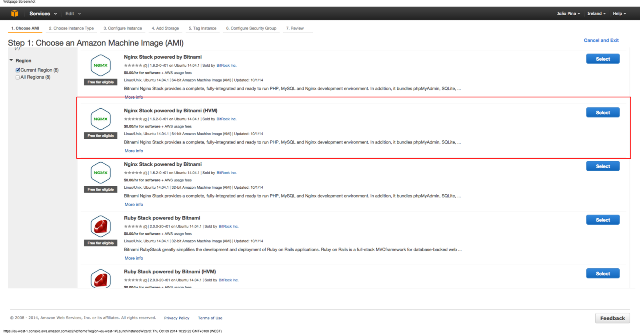Image resolution: width=640 pixels, height=333 pixels.
Task: Open the Help dropdown menu
Action: click(x=619, y=14)
